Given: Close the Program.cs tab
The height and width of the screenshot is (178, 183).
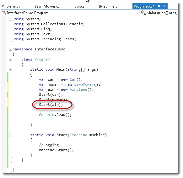Looking at the screenshot, I should (164, 6).
